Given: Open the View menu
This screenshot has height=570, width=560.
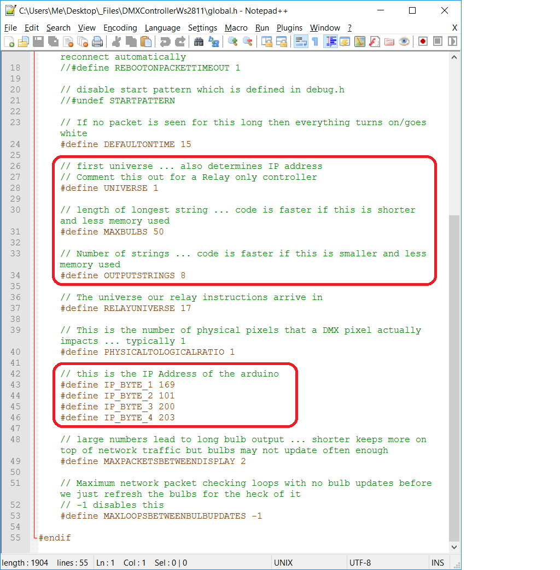Looking at the screenshot, I should [86, 28].
